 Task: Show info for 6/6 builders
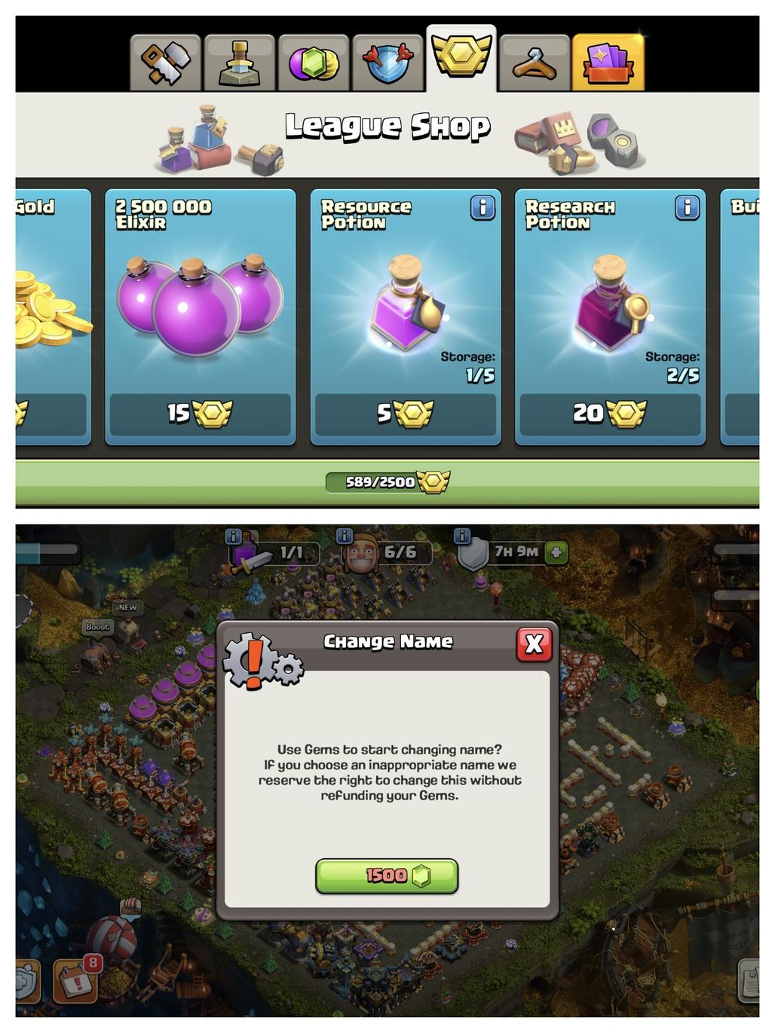[345, 536]
